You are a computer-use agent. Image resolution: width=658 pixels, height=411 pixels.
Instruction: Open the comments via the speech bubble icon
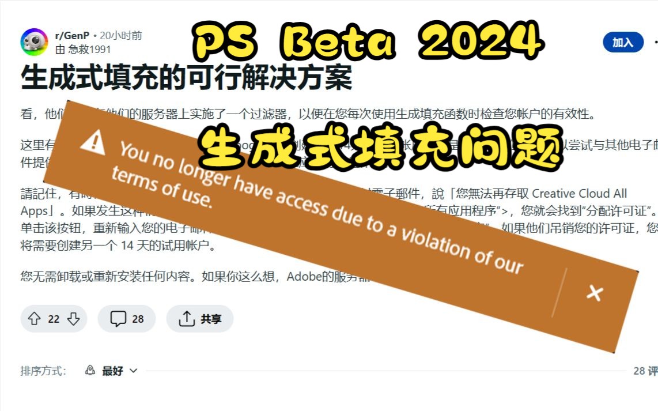(118, 319)
